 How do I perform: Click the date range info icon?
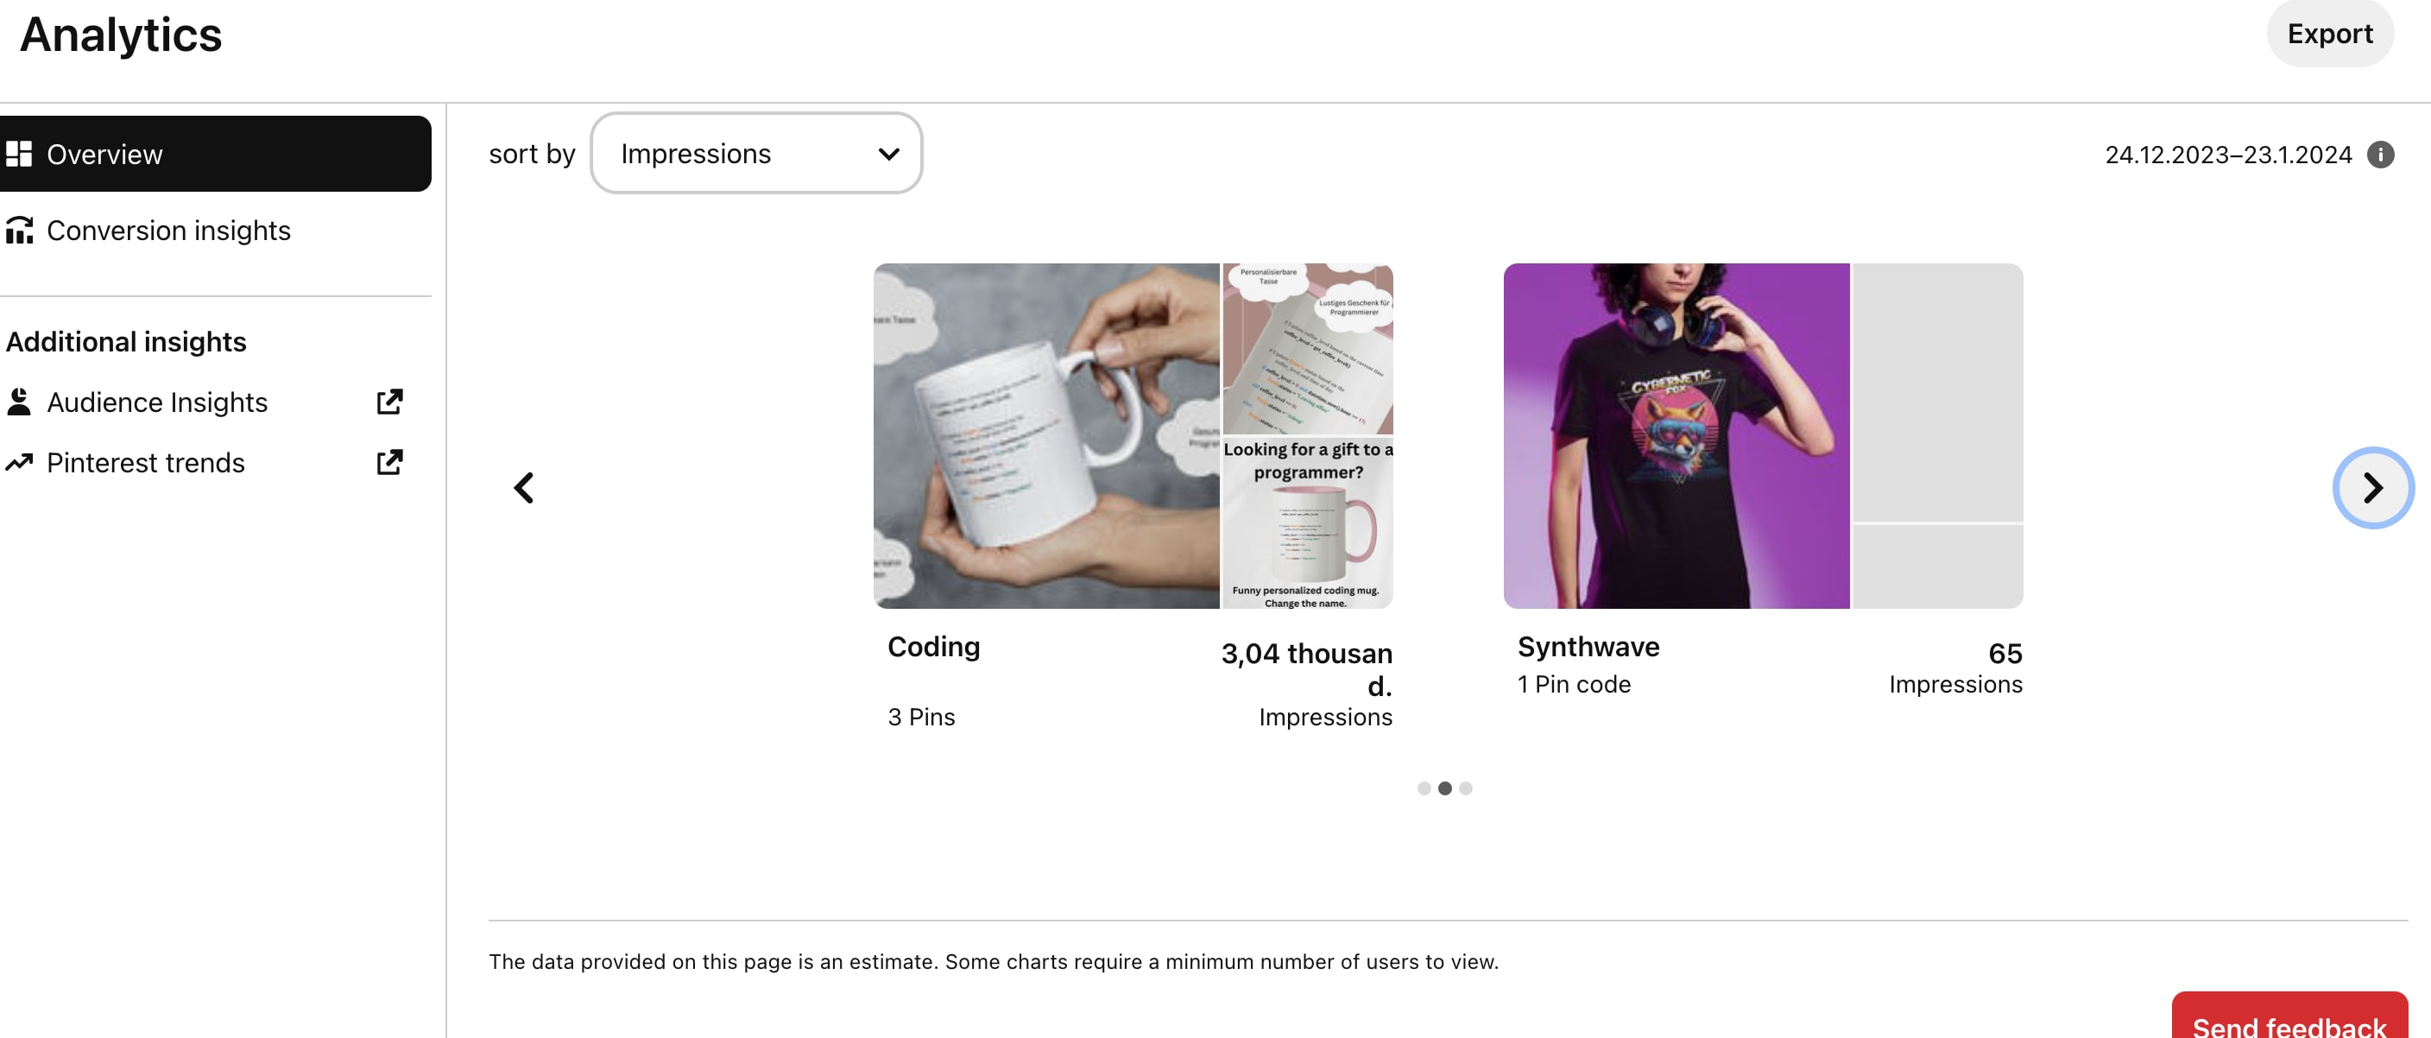2380,155
